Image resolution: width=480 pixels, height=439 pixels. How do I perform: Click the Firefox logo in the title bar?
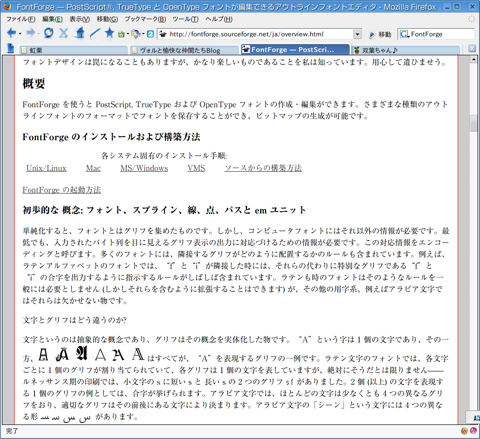click(7, 6)
